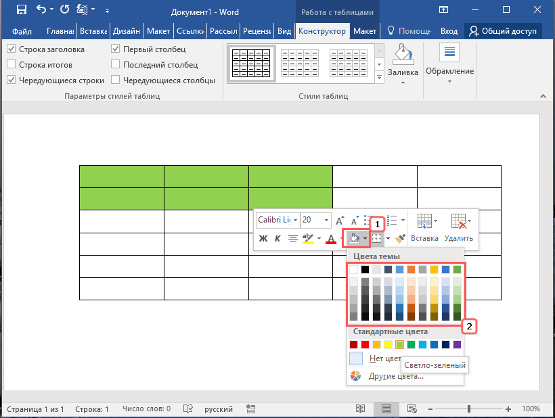Select the first table style thumbnail
The width and height of the screenshot is (555, 418).
pyautogui.click(x=250, y=64)
